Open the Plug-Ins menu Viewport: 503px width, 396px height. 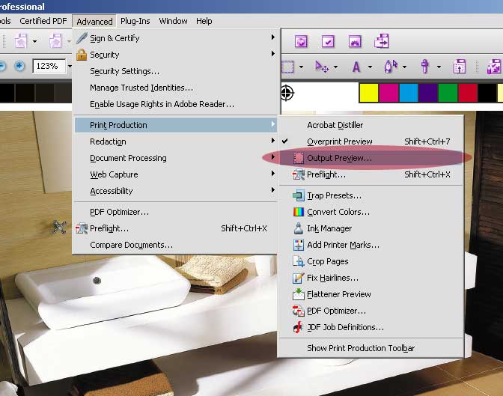tap(135, 21)
